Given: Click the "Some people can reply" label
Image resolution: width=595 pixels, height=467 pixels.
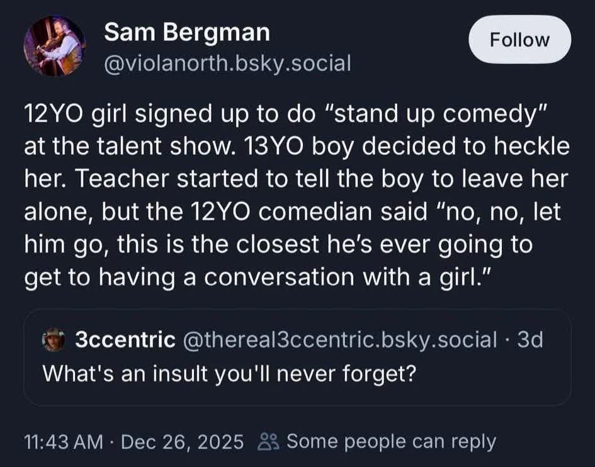Looking at the screenshot, I should (x=391, y=442).
